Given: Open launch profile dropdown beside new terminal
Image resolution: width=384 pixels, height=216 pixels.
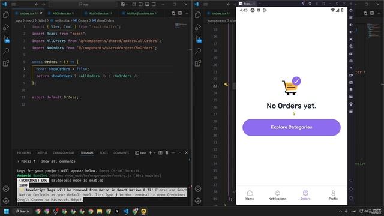Looking at the screenshot, I should (x=155, y=153).
